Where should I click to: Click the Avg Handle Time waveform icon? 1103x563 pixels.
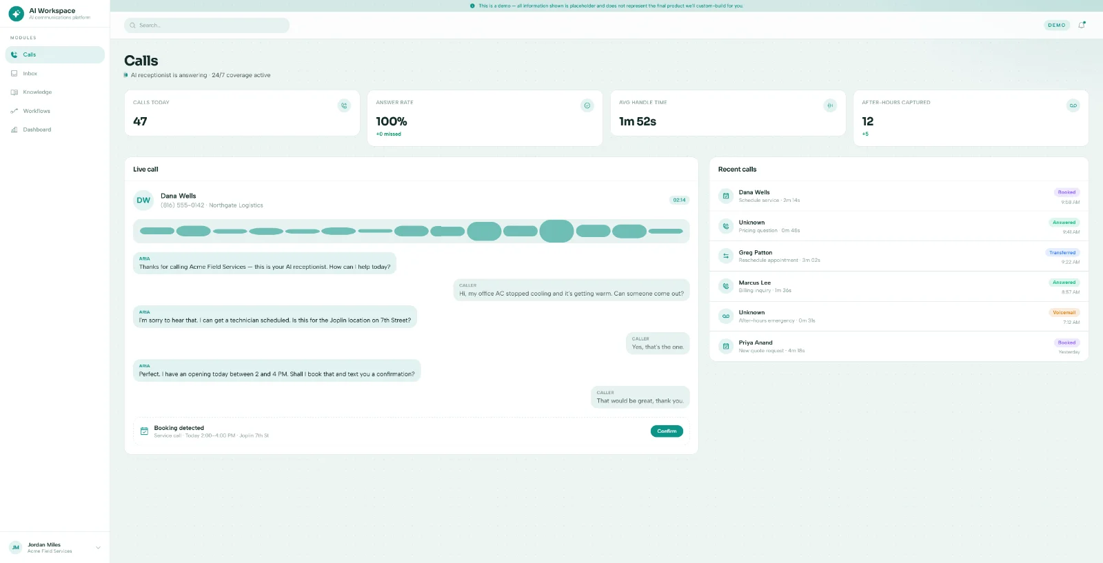pos(830,105)
